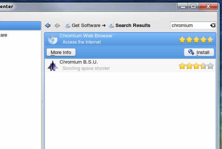Click inside the chromium search field
Image resolution: width=222 pixels, height=149 pixels.
click(190, 26)
